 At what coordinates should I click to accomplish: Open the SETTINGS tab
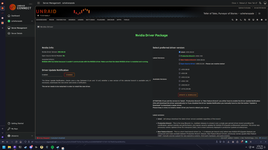point(90,20)
